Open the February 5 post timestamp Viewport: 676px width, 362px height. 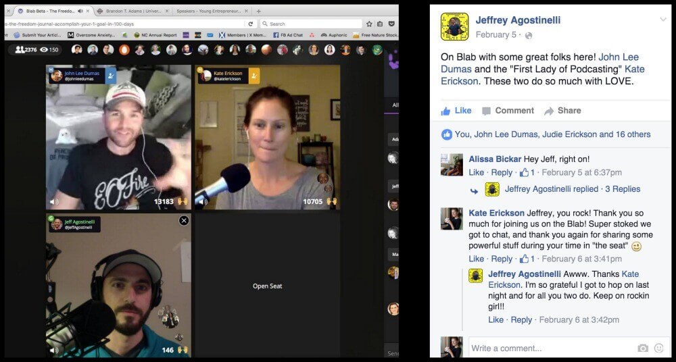pos(496,35)
